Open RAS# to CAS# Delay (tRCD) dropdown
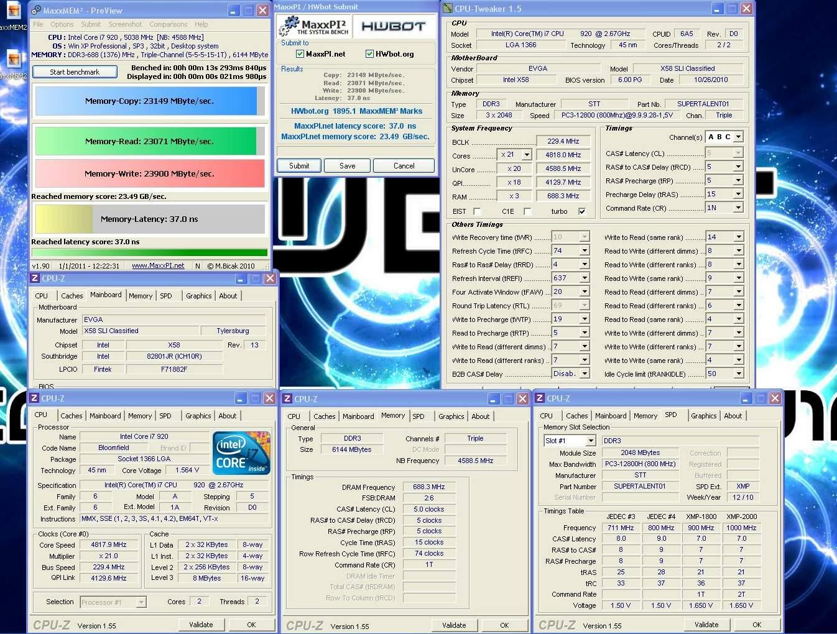 click(738, 167)
